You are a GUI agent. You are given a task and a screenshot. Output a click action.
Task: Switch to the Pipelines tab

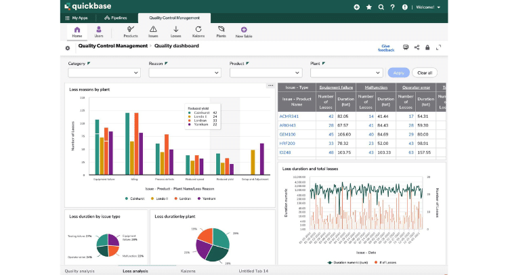pos(116,18)
